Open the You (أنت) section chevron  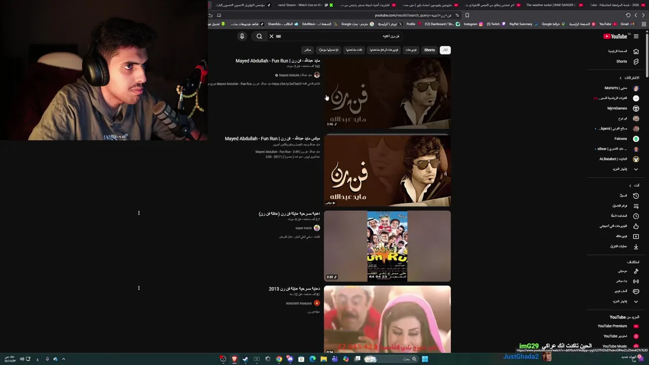630,186
